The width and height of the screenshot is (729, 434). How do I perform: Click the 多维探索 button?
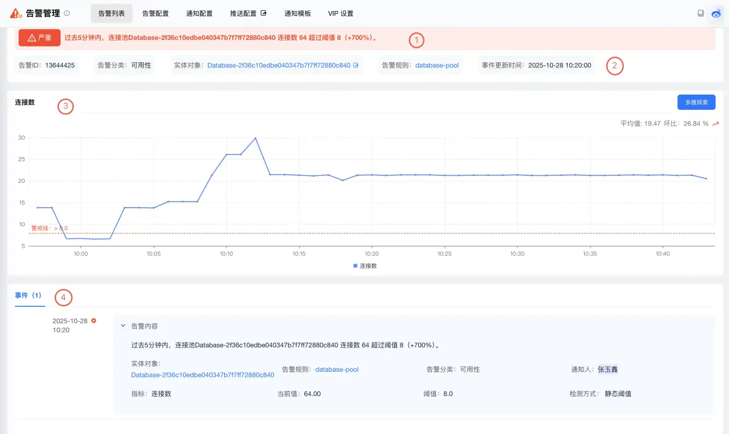tap(696, 102)
